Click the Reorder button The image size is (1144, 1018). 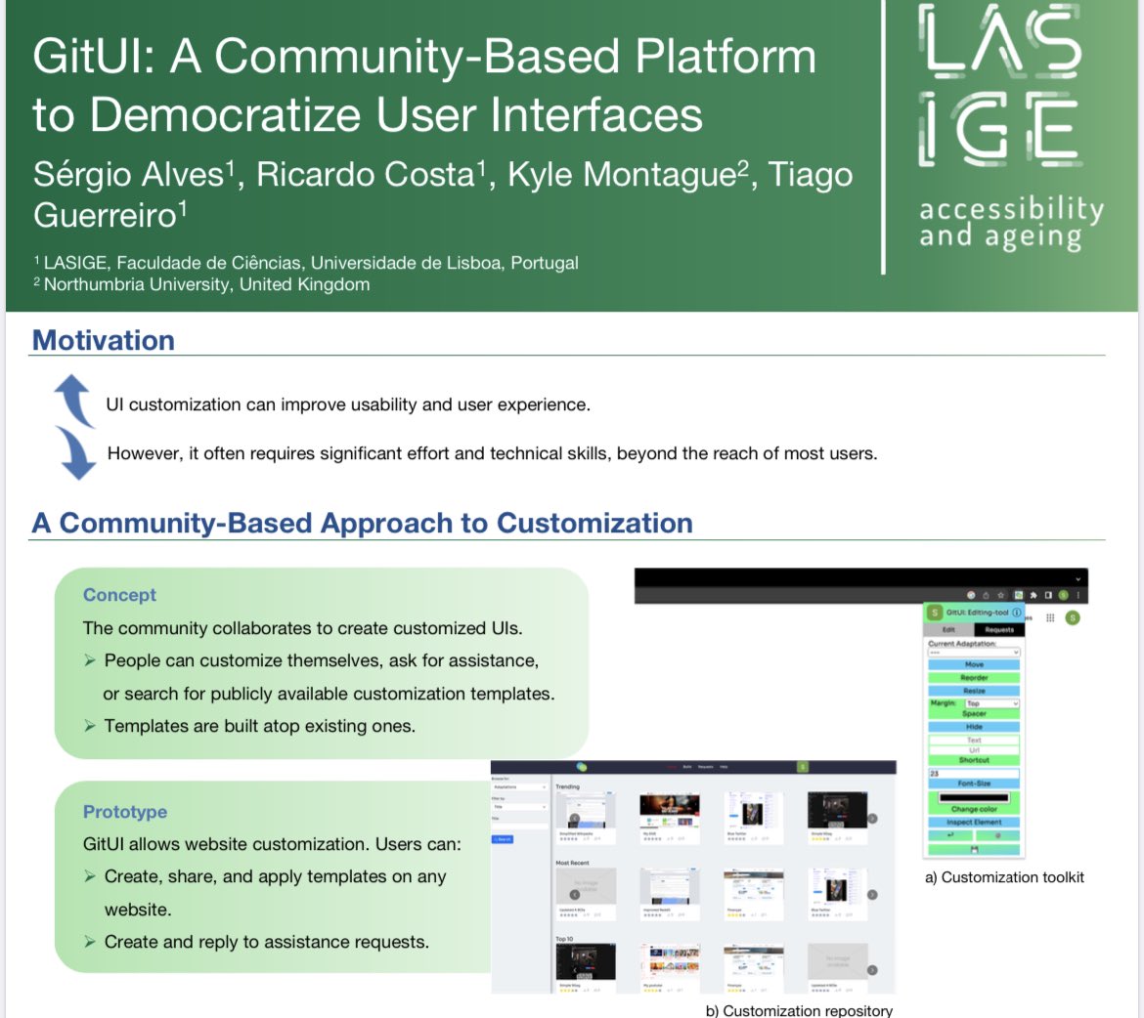974,677
